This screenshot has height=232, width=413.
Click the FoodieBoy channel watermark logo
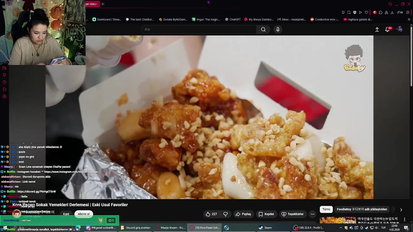point(354,58)
